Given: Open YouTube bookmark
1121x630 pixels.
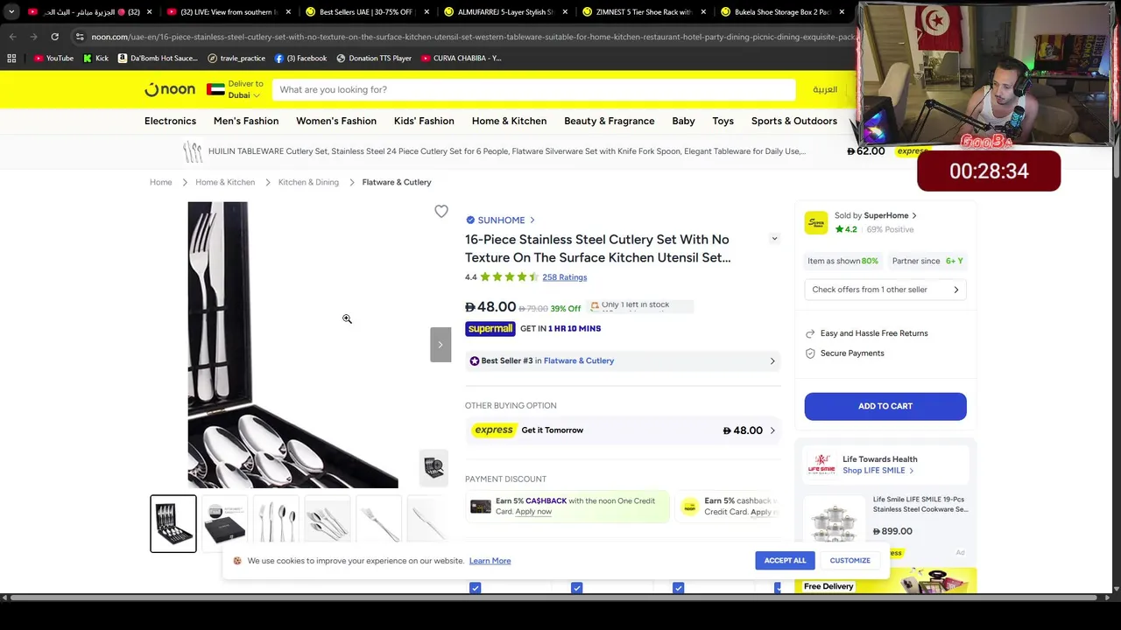Looking at the screenshot, I should tap(53, 58).
